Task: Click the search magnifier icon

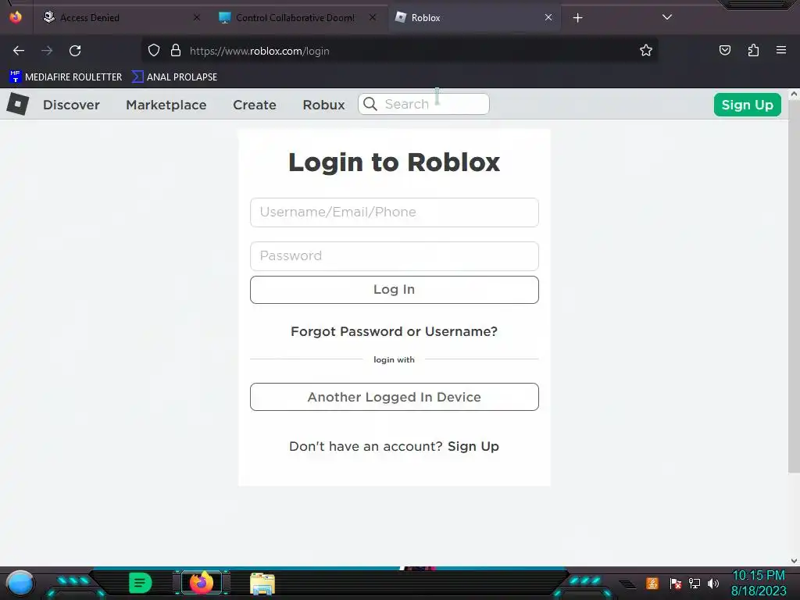Action: point(370,104)
